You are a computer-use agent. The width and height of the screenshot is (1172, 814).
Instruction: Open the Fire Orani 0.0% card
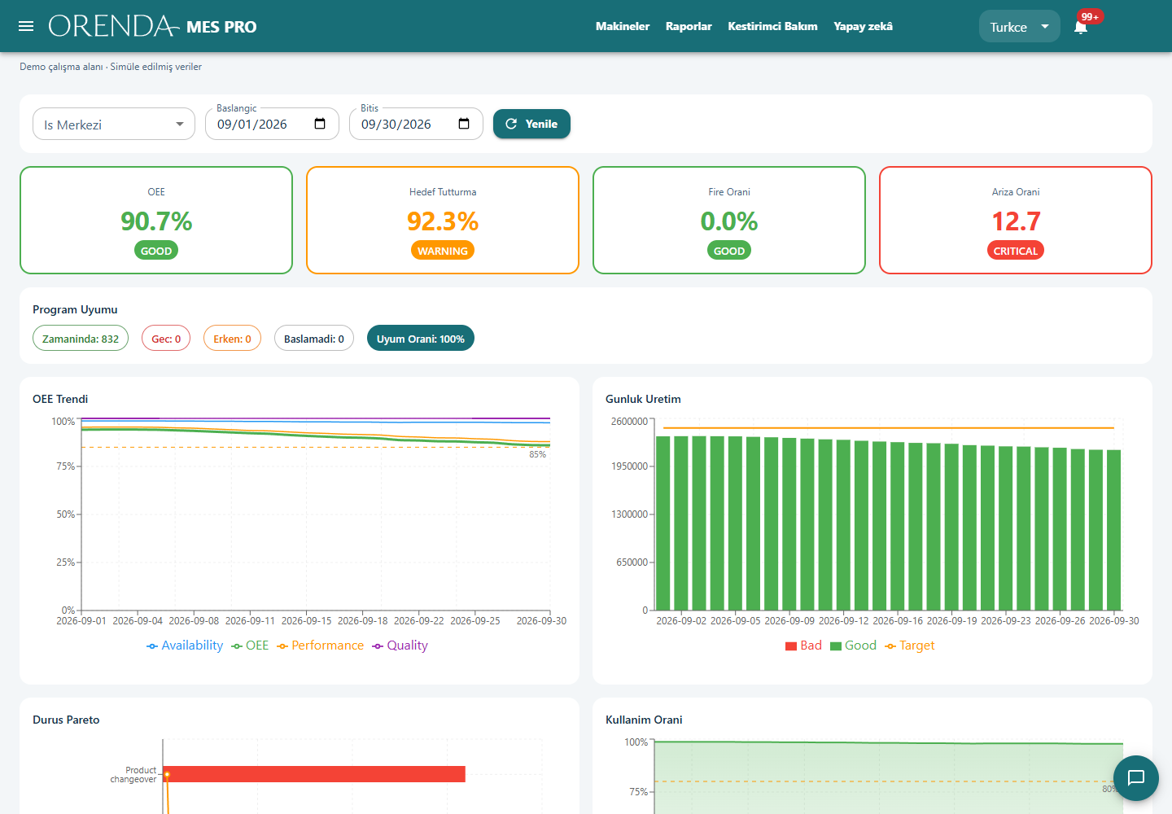click(x=729, y=221)
